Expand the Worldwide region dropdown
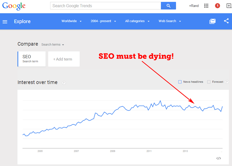Screen dimensions: 232x166 coord(72,21)
